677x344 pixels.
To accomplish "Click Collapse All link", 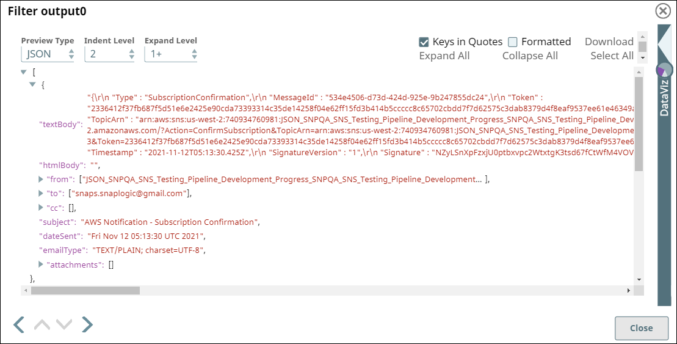I will point(530,56).
